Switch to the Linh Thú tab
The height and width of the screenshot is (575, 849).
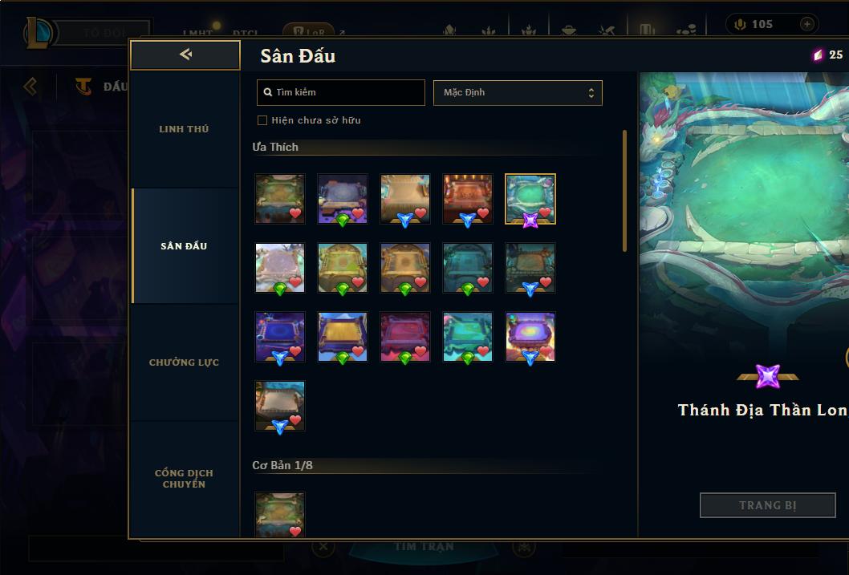[x=184, y=129]
